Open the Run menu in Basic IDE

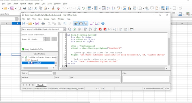(x=40, y=19)
